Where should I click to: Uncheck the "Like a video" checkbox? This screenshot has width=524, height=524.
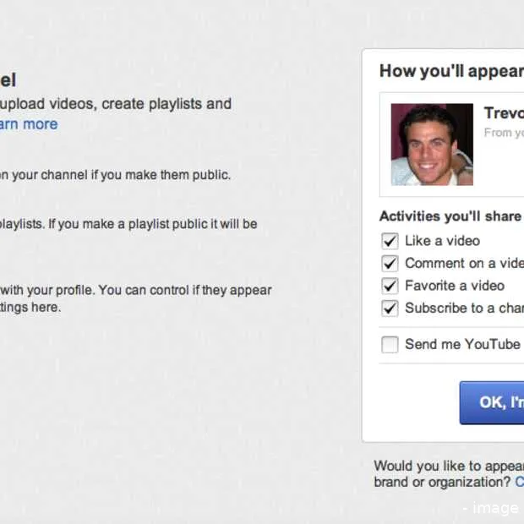390,241
